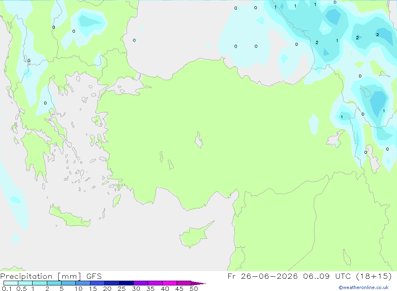Image resolution: width=397 pixels, height=291 pixels.
Task: Click the above-50 purple legend arrow tip
Action: pyautogui.click(x=199, y=283)
